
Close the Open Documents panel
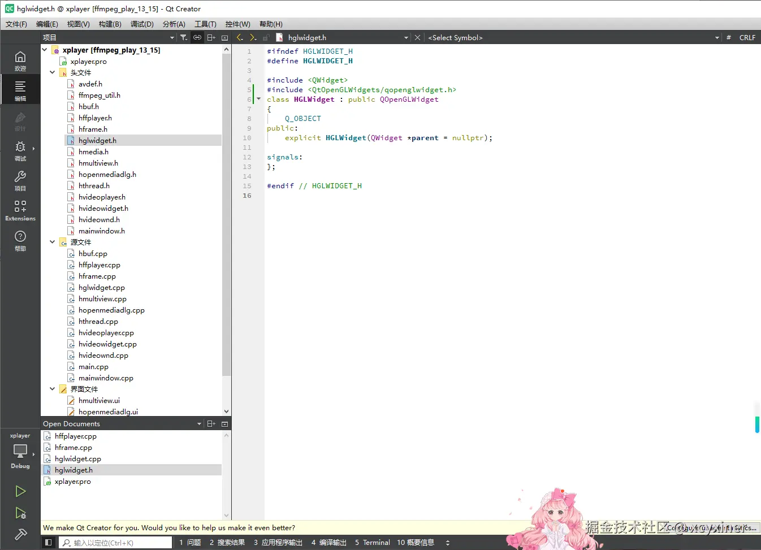(224, 423)
